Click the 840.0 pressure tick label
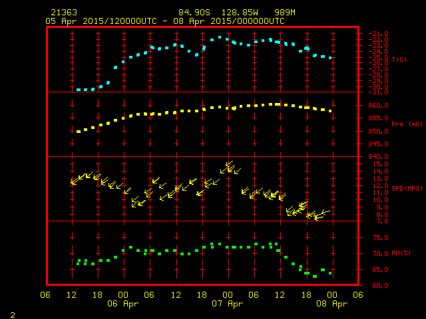Screen dimensions: 426x319 tap(378, 157)
